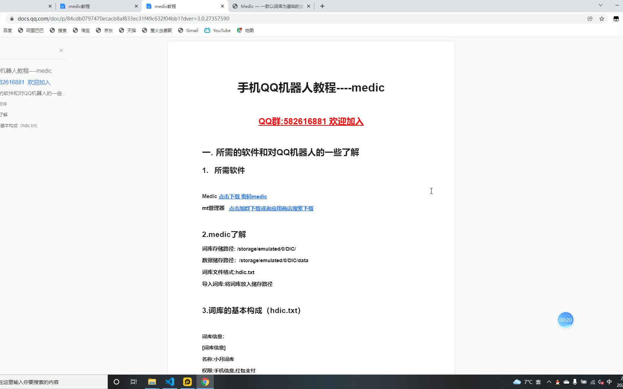Bookmark this page with the star icon
Viewport: 623px width, 389px height.
(602, 19)
